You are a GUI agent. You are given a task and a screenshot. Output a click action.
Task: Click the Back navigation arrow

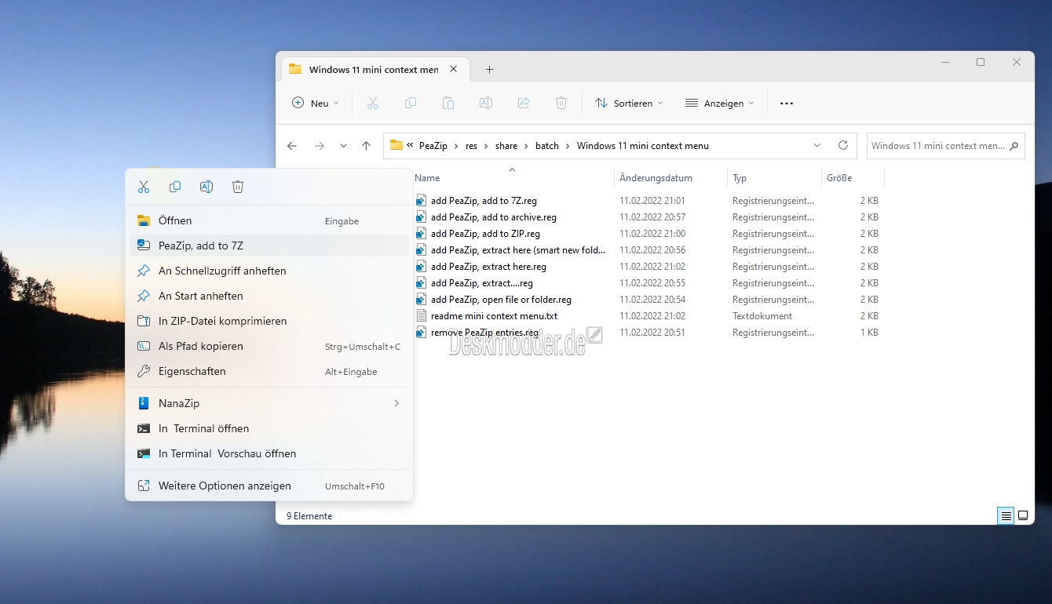click(x=292, y=146)
